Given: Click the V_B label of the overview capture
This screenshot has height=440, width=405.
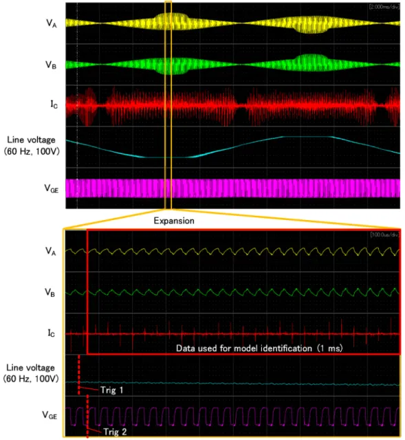Looking at the screenshot, I should click(x=51, y=65).
